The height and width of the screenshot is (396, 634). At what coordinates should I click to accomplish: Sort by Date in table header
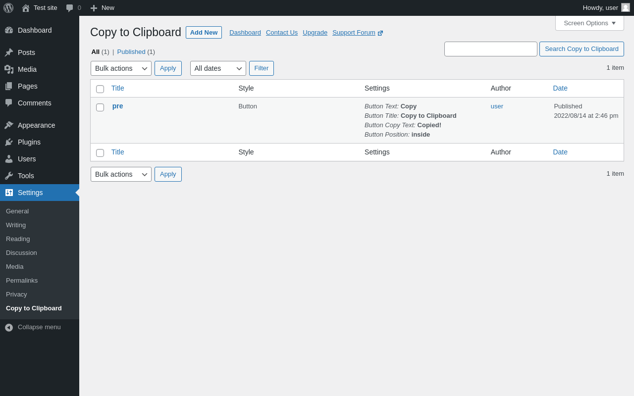point(560,88)
